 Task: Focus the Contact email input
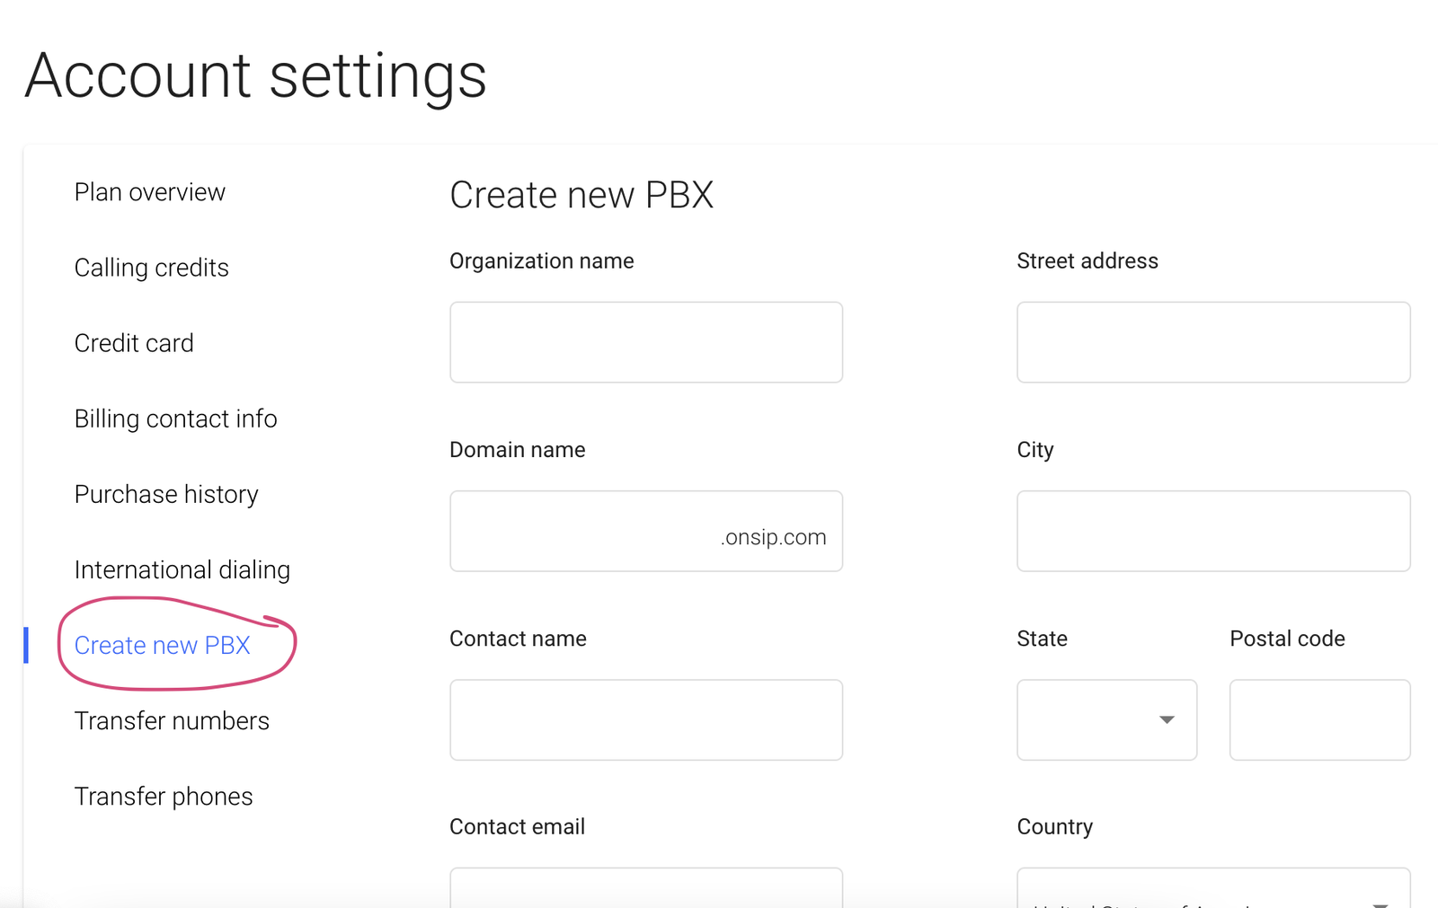pos(645,889)
